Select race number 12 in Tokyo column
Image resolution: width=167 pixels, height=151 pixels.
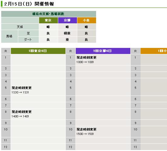(5, 147)
